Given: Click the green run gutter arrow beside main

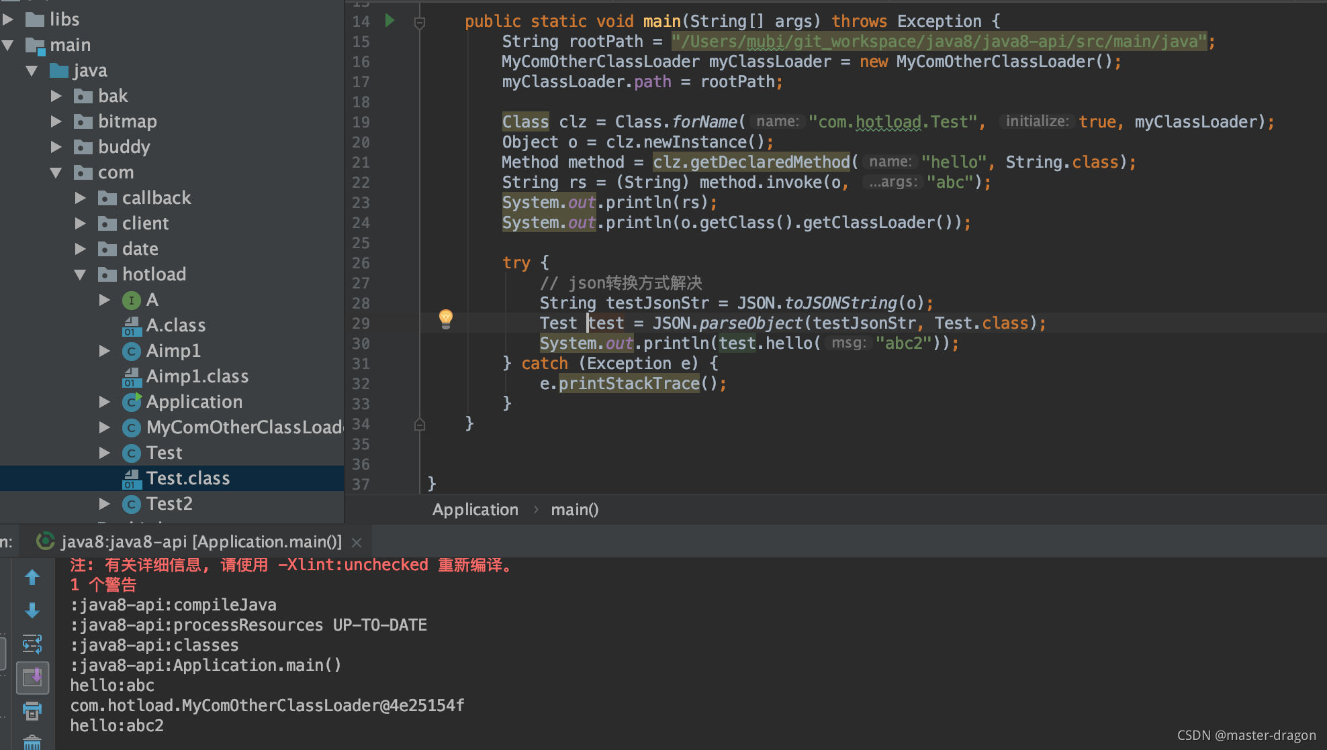Looking at the screenshot, I should pos(390,21).
